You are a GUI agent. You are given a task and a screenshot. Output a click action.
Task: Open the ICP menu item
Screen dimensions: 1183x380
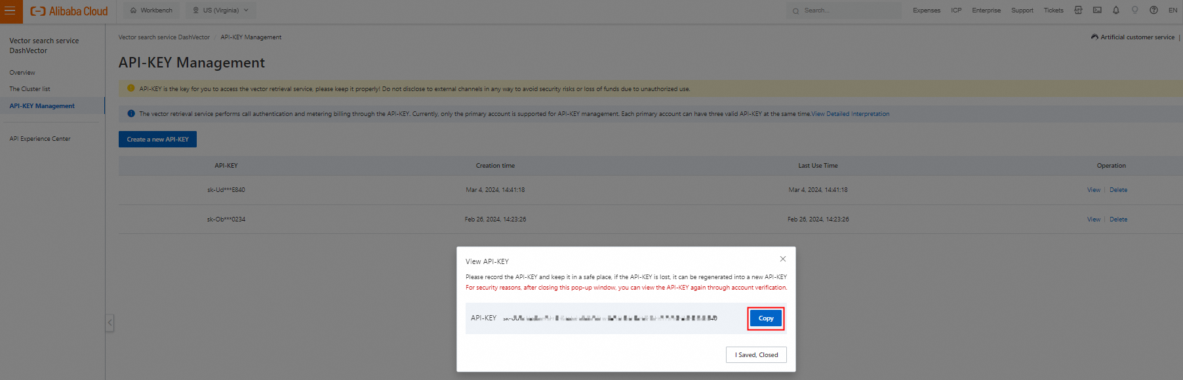pos(956,10)
